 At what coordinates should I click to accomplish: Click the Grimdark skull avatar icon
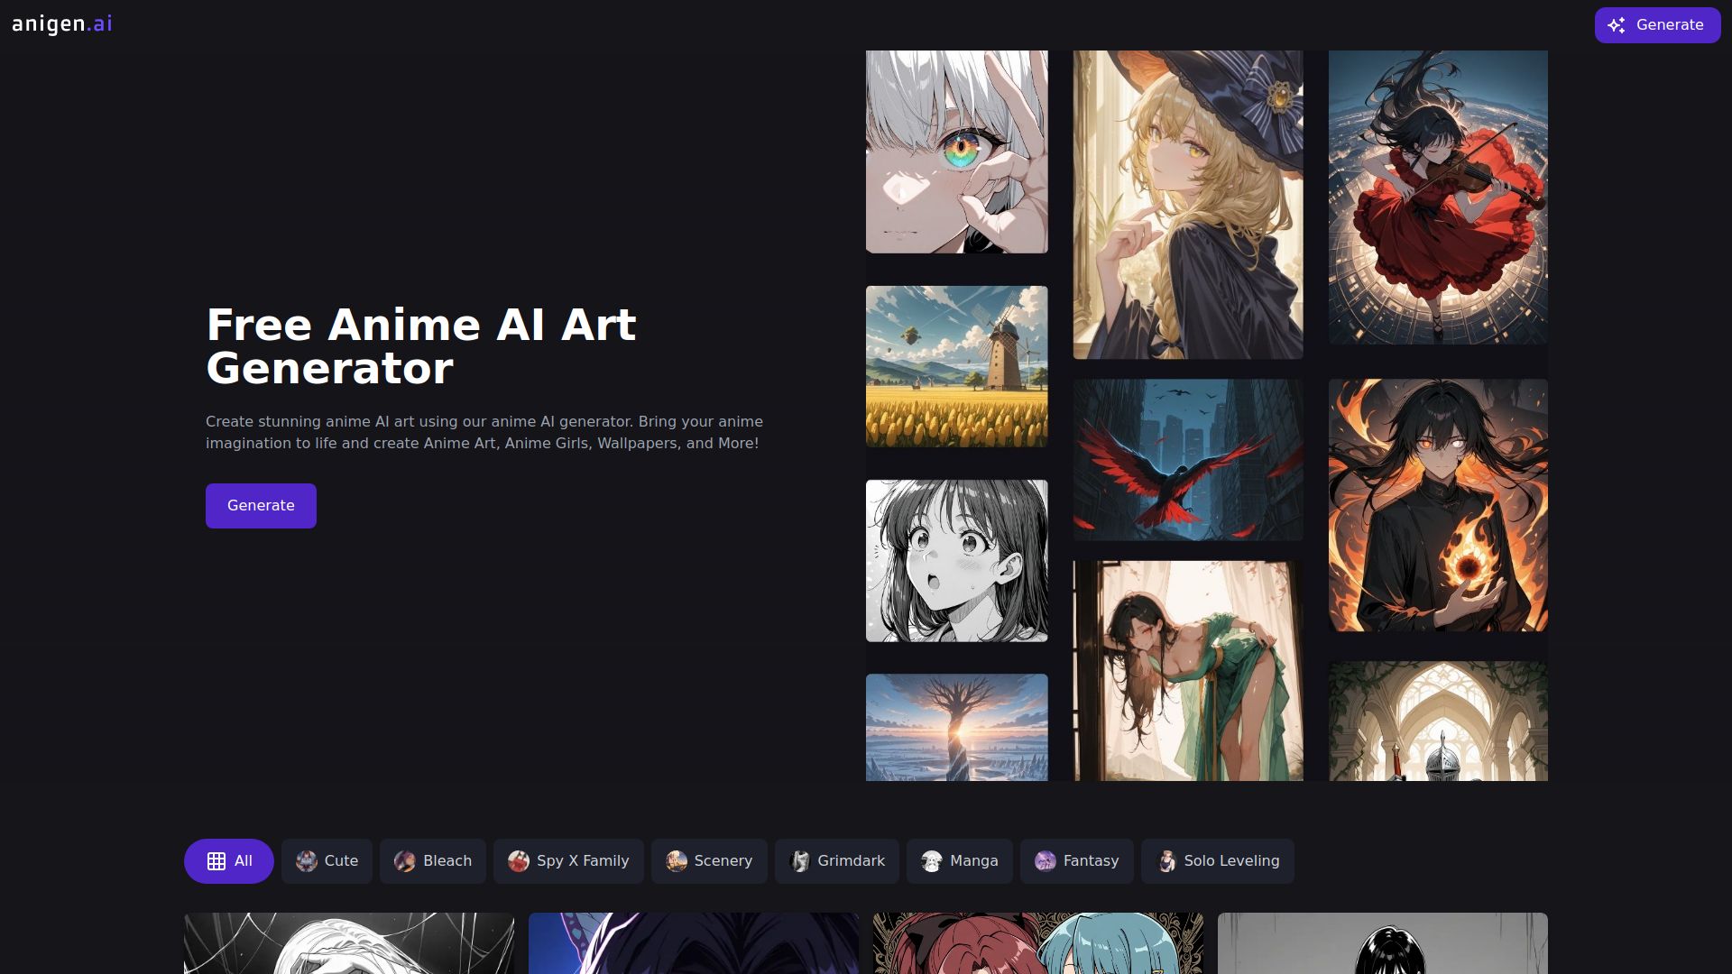[x=799, y=860]
